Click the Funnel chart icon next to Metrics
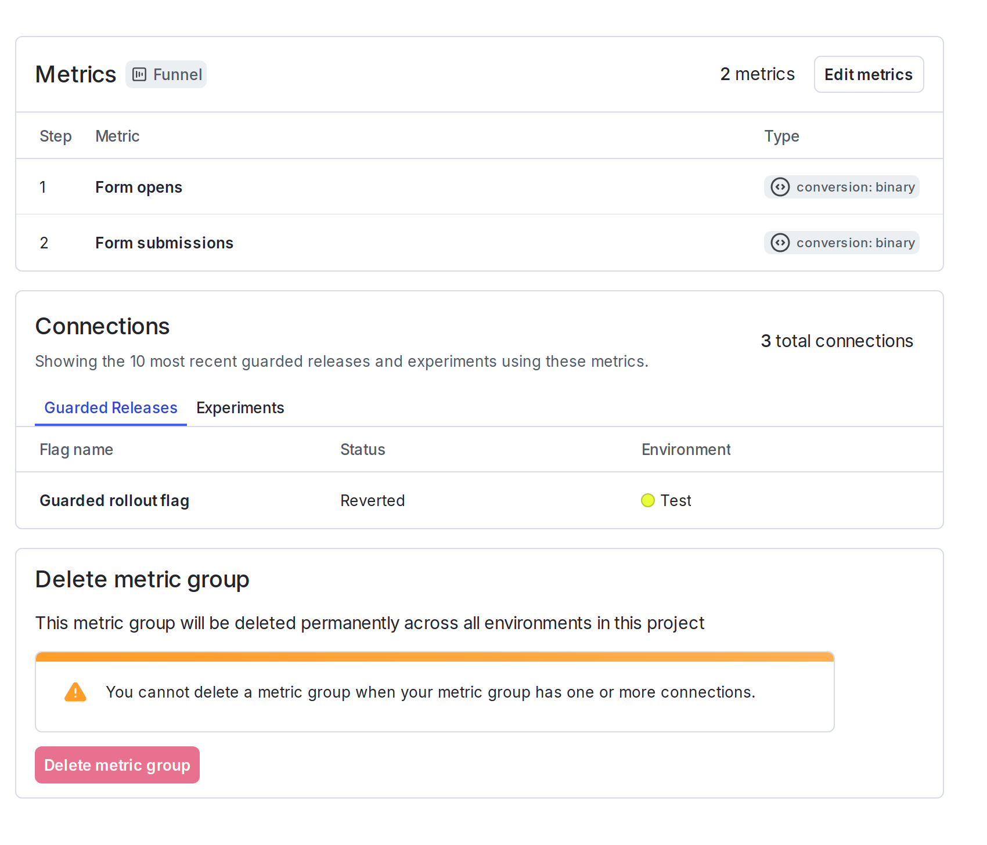987x845 pixels. [x=139, y=74]
